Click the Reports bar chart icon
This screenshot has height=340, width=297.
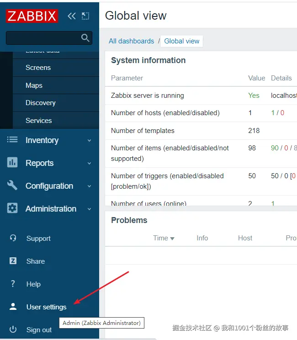[12, 162]
